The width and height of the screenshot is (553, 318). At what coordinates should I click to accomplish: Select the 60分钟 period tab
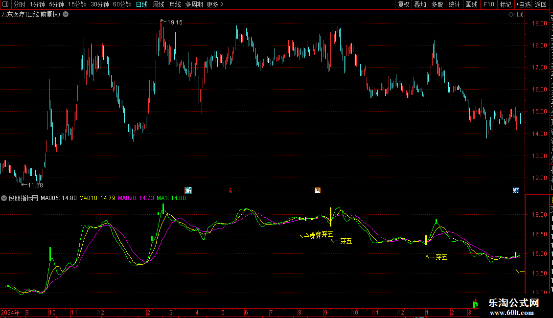point(122,4)
